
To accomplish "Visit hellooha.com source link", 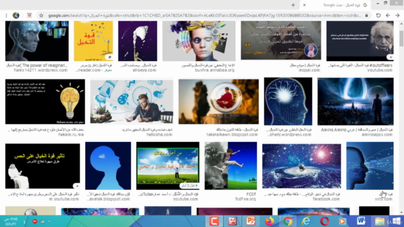I will click(160, 134).
